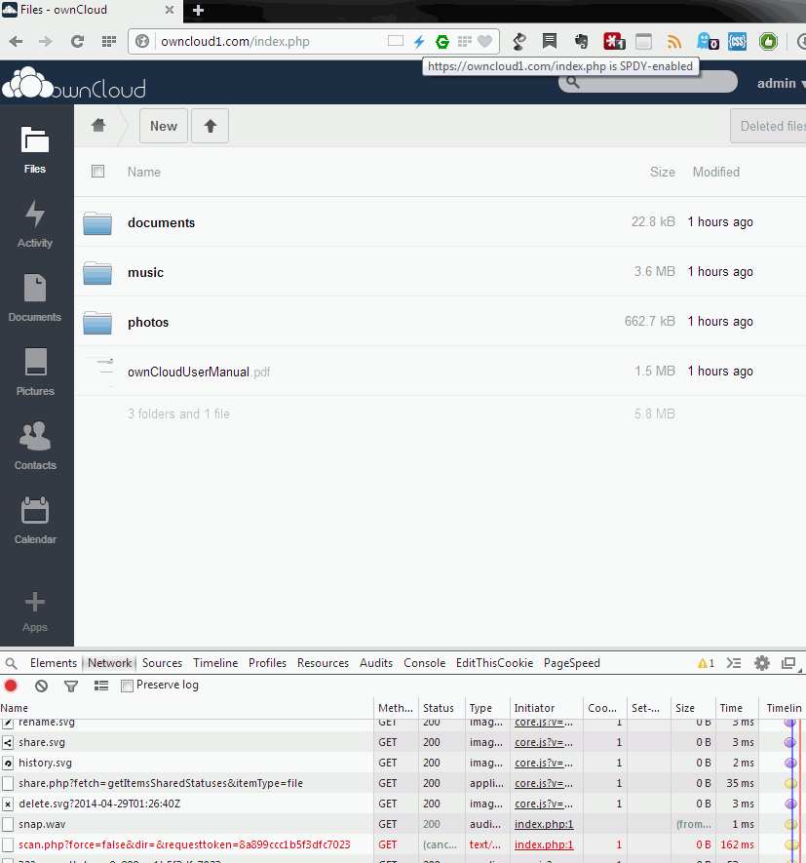Open the Resources tab
The image size is (806, 863).
click(323, 663)
